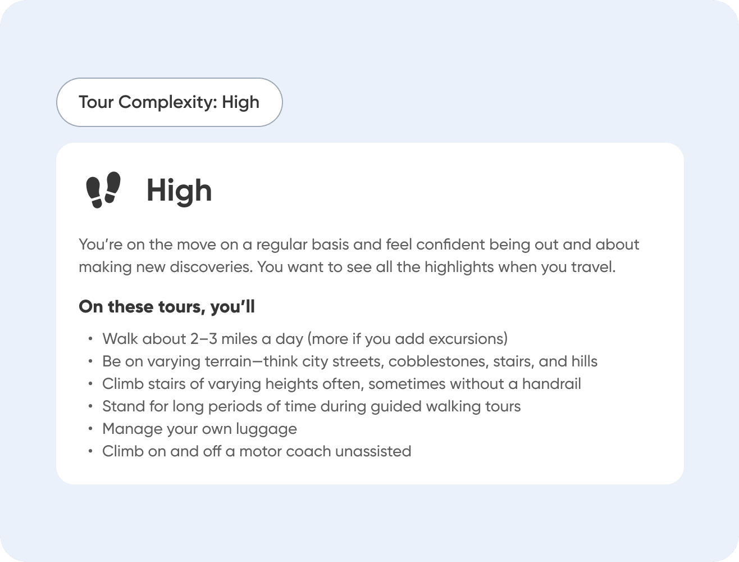This screenshot has width=739, height=562.
Task: Click the bullet dot before 'Be on varying'
Action: tap(90, 361)
